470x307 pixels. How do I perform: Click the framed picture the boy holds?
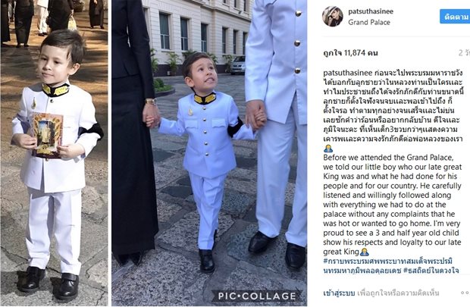47,135
